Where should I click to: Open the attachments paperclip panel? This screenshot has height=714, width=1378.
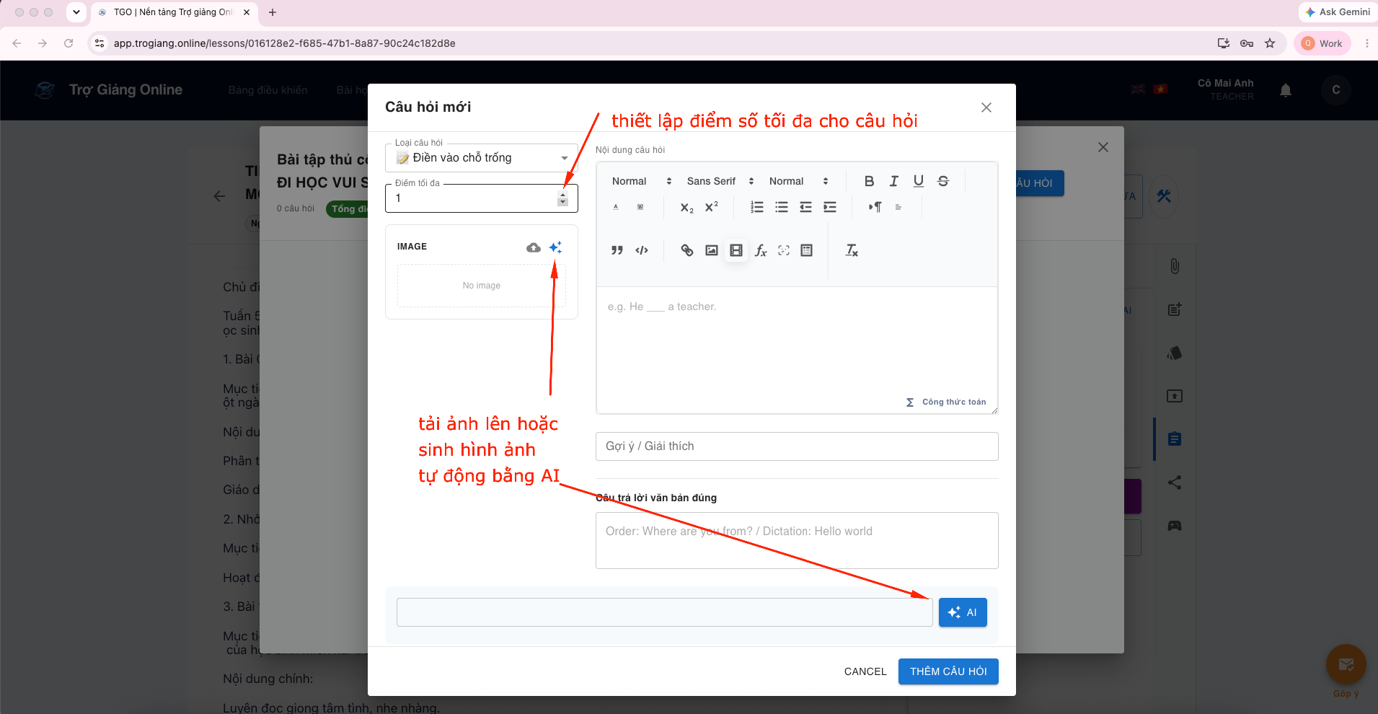[x=1175, y=266]
